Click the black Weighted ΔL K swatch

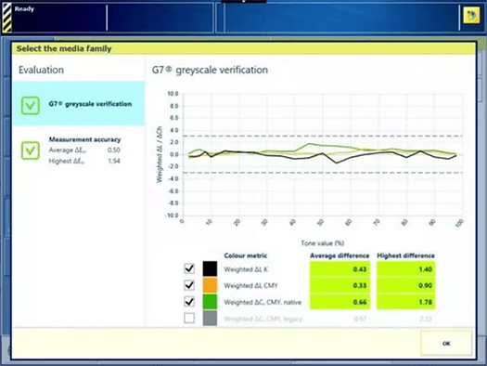pos(210,268)
